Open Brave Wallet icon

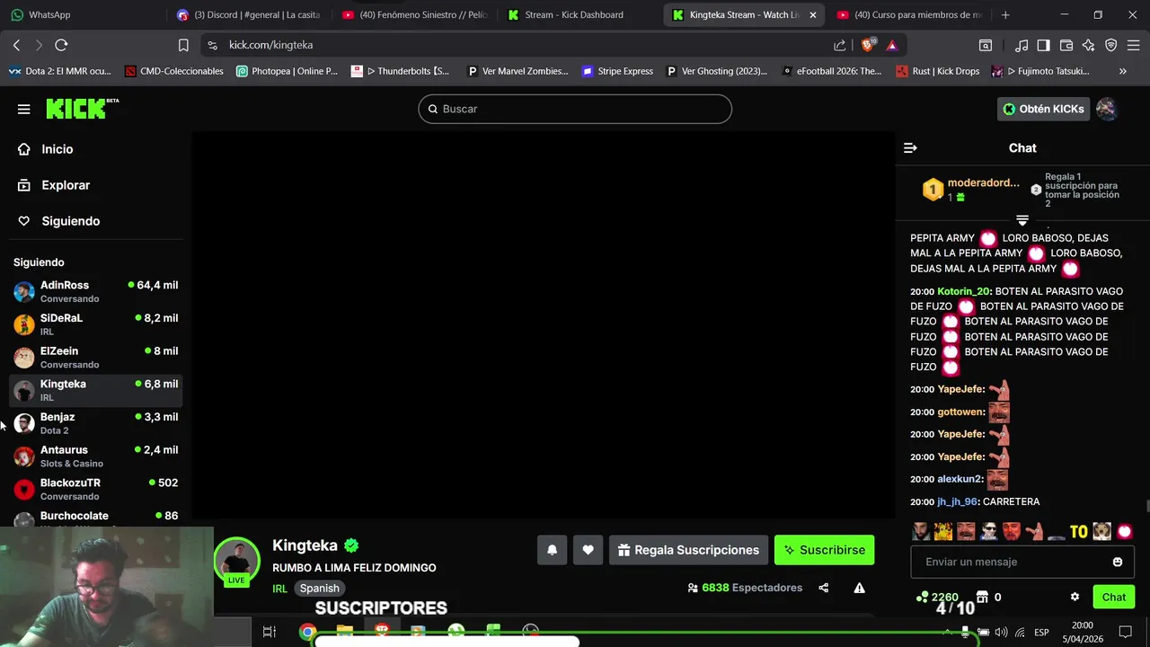(1066, 45)
